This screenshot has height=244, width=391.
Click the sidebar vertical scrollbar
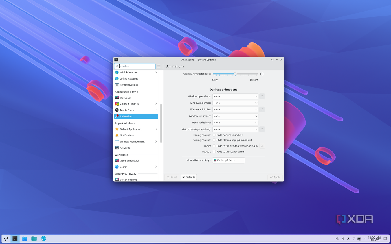(161, 123)
